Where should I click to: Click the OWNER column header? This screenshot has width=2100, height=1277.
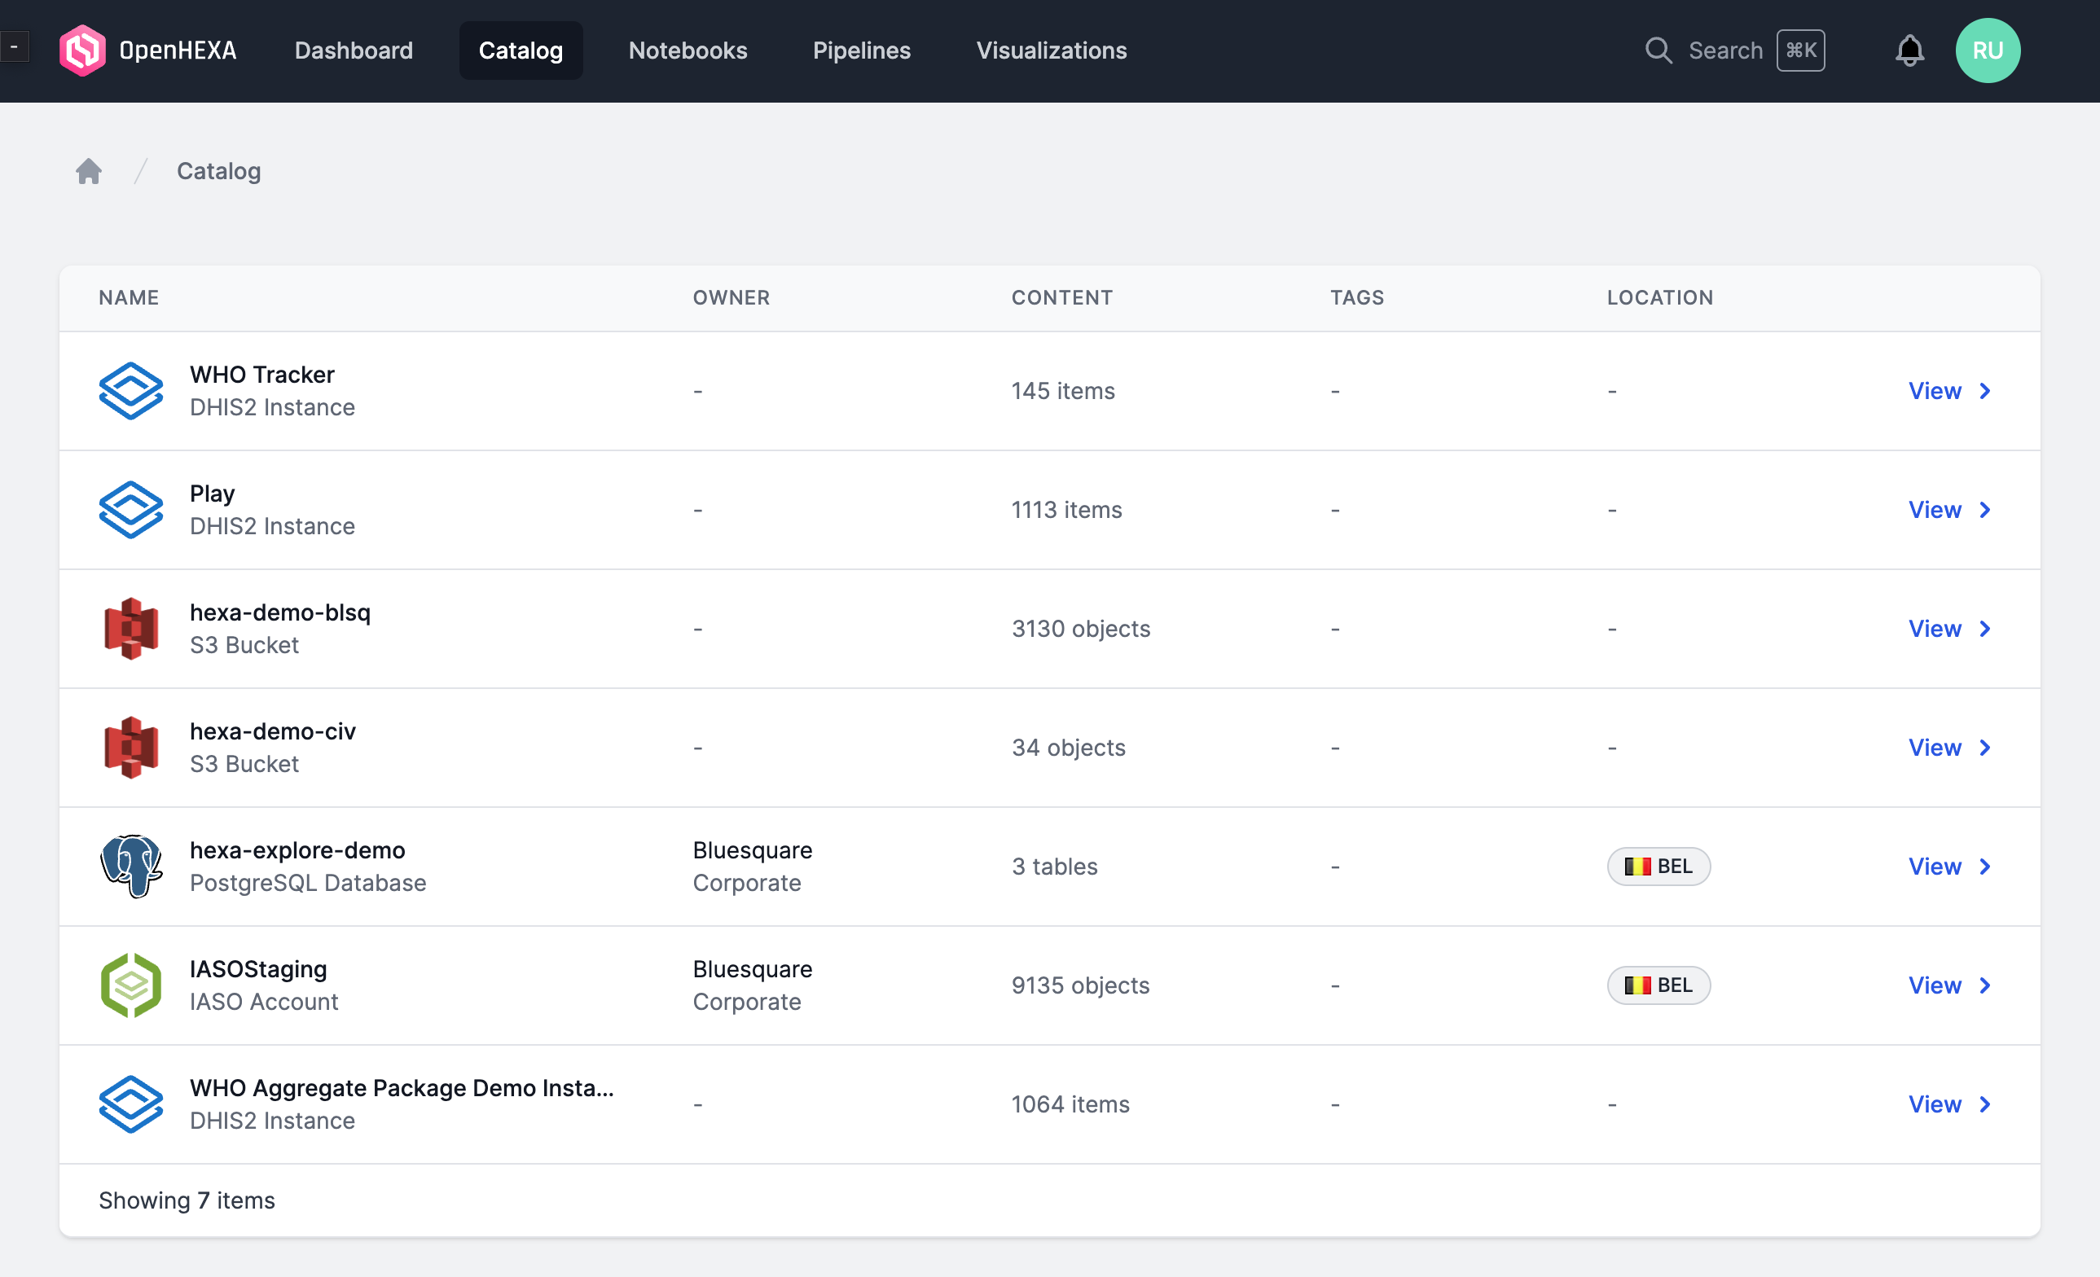coord(731,297)
